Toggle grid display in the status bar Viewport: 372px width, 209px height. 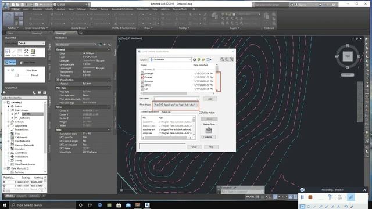tap(258, 197)
